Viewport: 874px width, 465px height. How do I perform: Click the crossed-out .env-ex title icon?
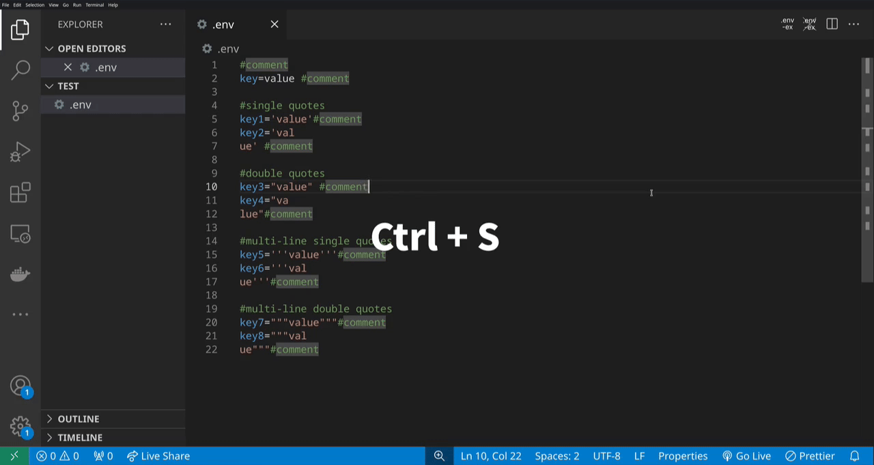point(810,24)
